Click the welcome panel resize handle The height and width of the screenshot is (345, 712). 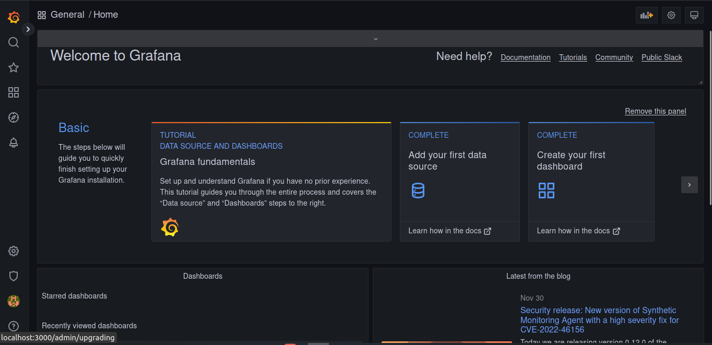(x=701, y=82)
